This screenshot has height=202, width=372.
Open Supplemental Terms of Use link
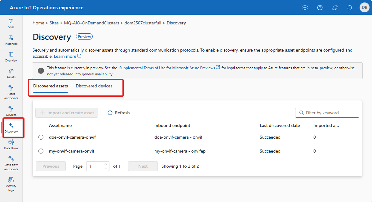(167, 68)
